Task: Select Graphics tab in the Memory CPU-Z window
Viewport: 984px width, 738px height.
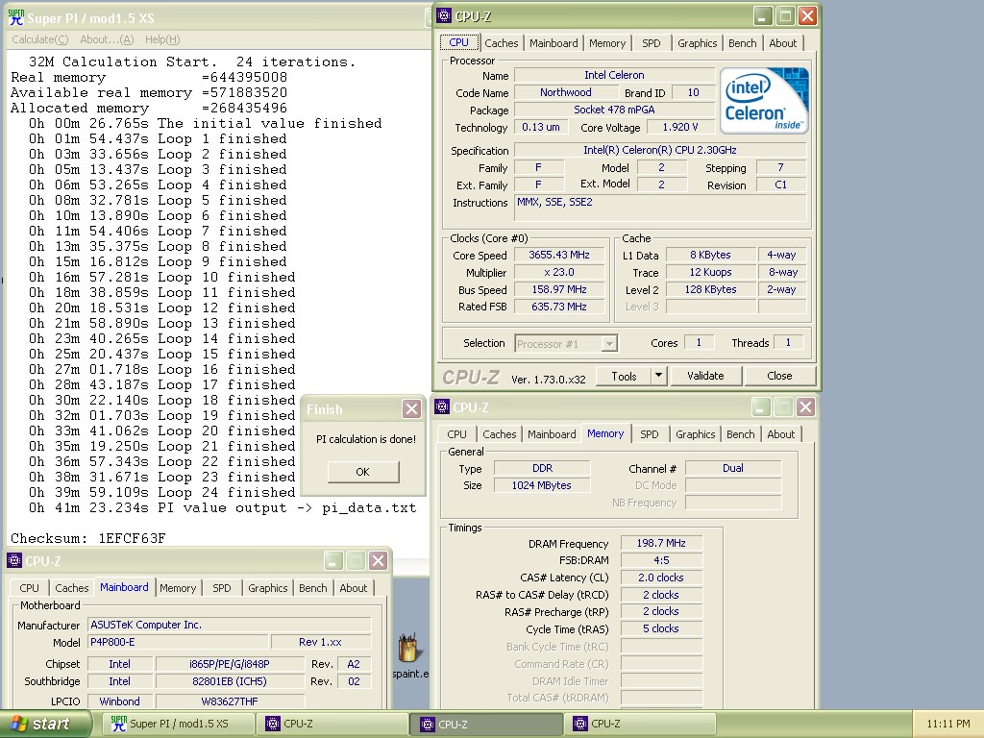Action: pyautogui.click(x=696, y=434)
